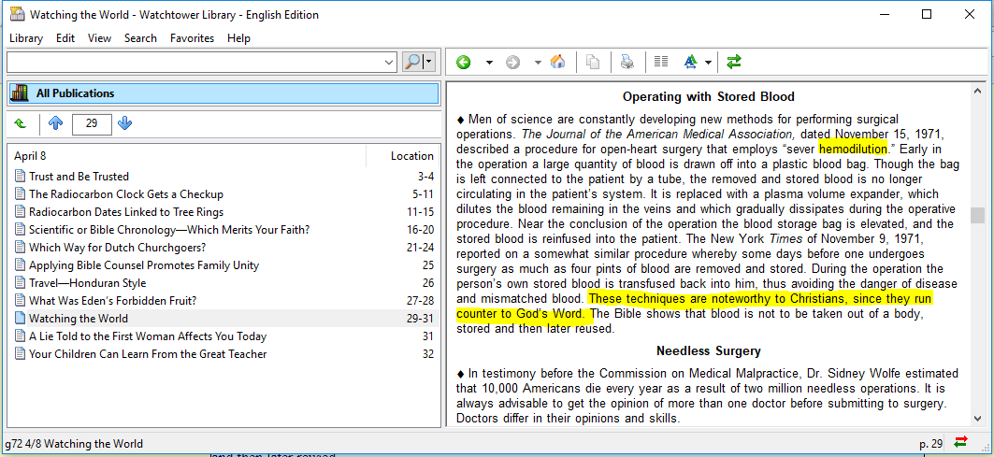This screenshot has height=457, width=994.
Task: Go to next page with down arrow
Action: (x=125, y=123)
